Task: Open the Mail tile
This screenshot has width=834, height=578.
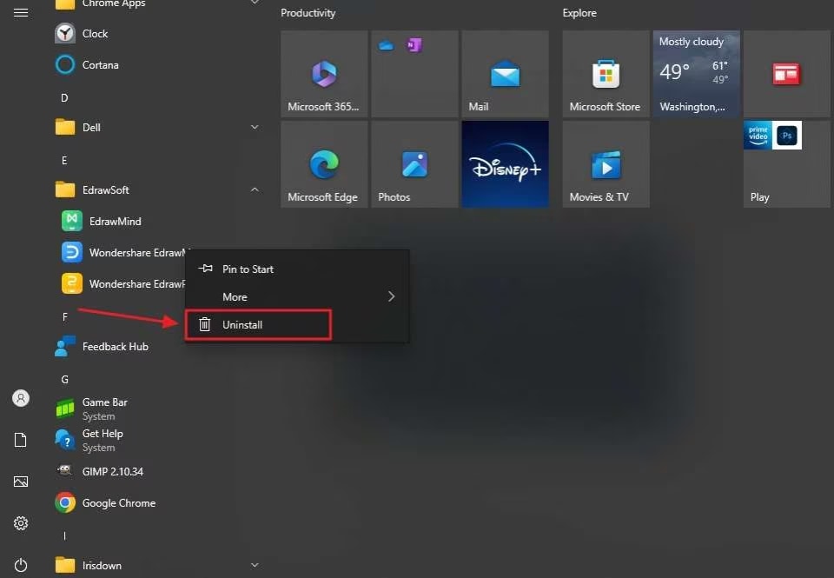Action: 506,74
